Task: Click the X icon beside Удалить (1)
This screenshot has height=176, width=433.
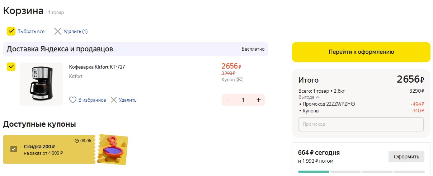Action: coord(58,31)
